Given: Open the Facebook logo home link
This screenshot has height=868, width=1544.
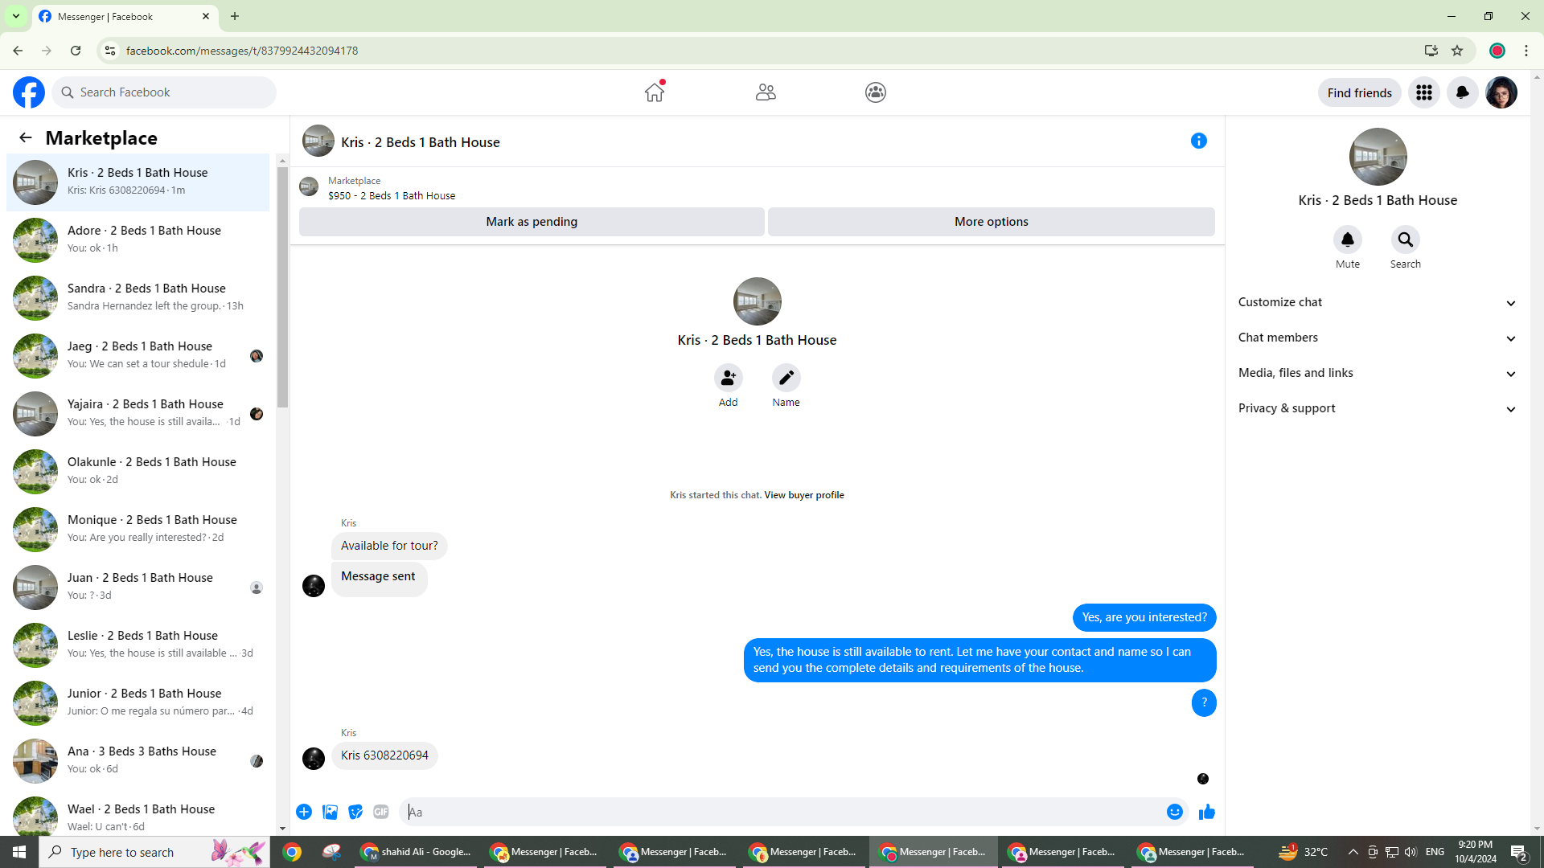Looking at the screenshot, I should pyautogui.click(x=29, y=92).
